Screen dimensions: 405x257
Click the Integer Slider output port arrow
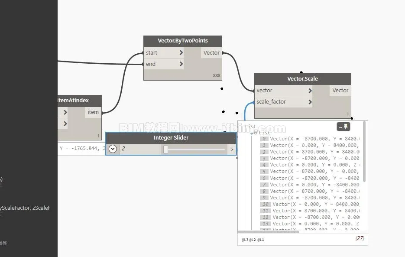coord(232,150)
